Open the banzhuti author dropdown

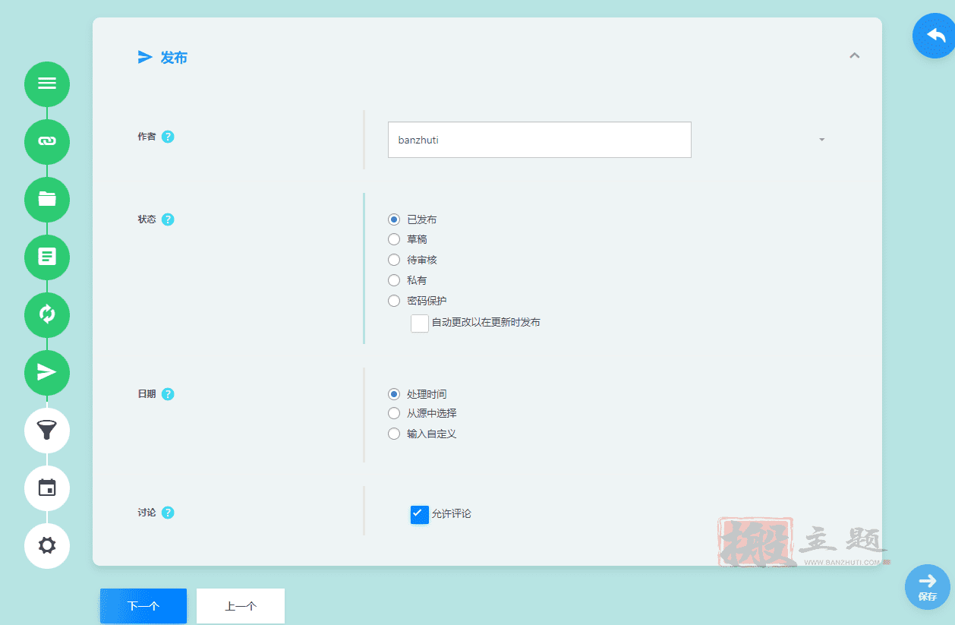[539, 140]
